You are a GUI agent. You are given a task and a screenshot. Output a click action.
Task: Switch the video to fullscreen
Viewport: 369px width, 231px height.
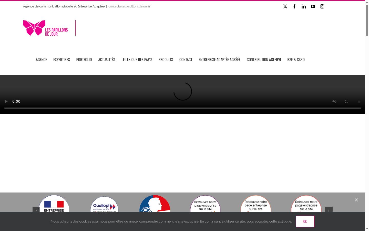(347, 101)
